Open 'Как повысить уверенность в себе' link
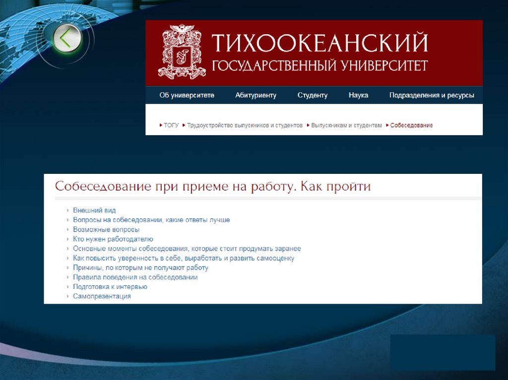Screen dimensions: 508x380 pos(184,258)
